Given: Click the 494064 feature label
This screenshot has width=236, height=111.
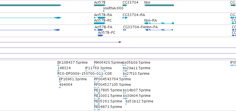Looking at the screenshot, I should pos(66,85).
